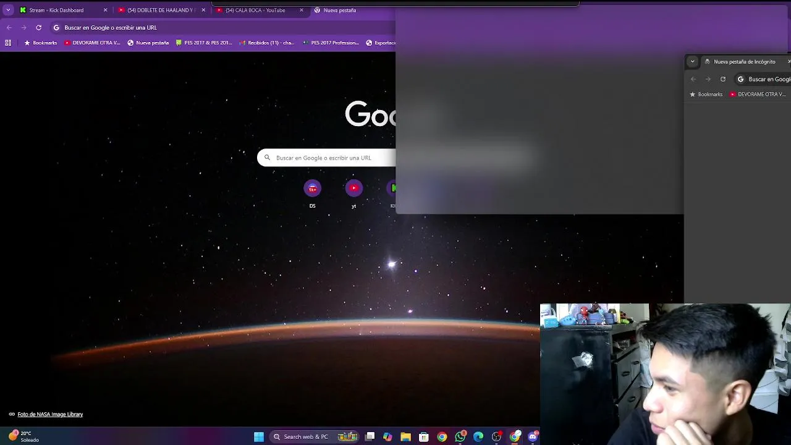Screen dimensions: 791x445
Task: Go back in main Chrome window
Action: click(x=9, y=27)
